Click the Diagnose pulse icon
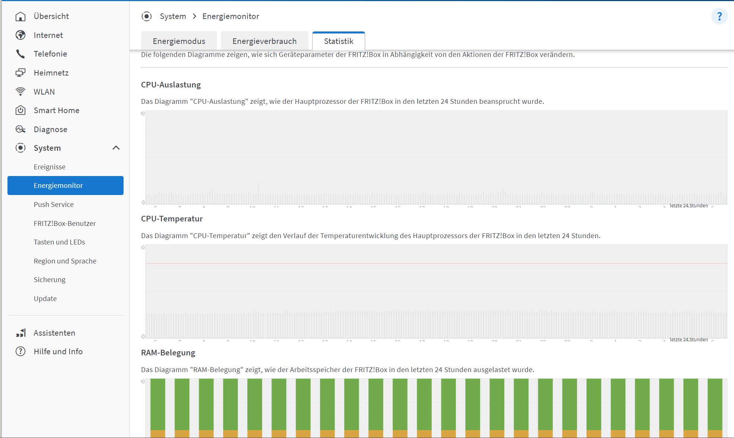The image size is (734, 438). [20, 129]
